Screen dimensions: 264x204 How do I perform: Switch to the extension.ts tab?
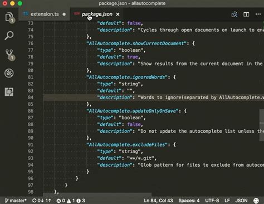[44, 14]
